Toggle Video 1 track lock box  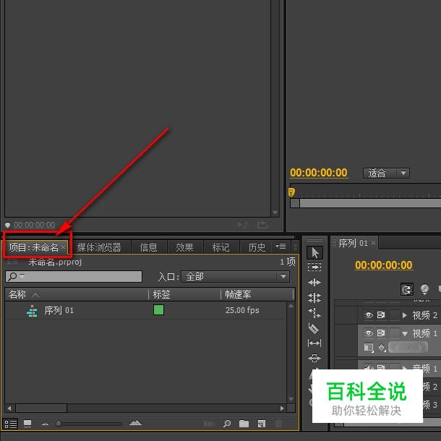(x=394, y=333)
